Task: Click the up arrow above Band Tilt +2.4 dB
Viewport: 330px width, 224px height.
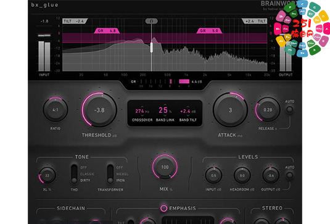Action: [x=188, y=107]
